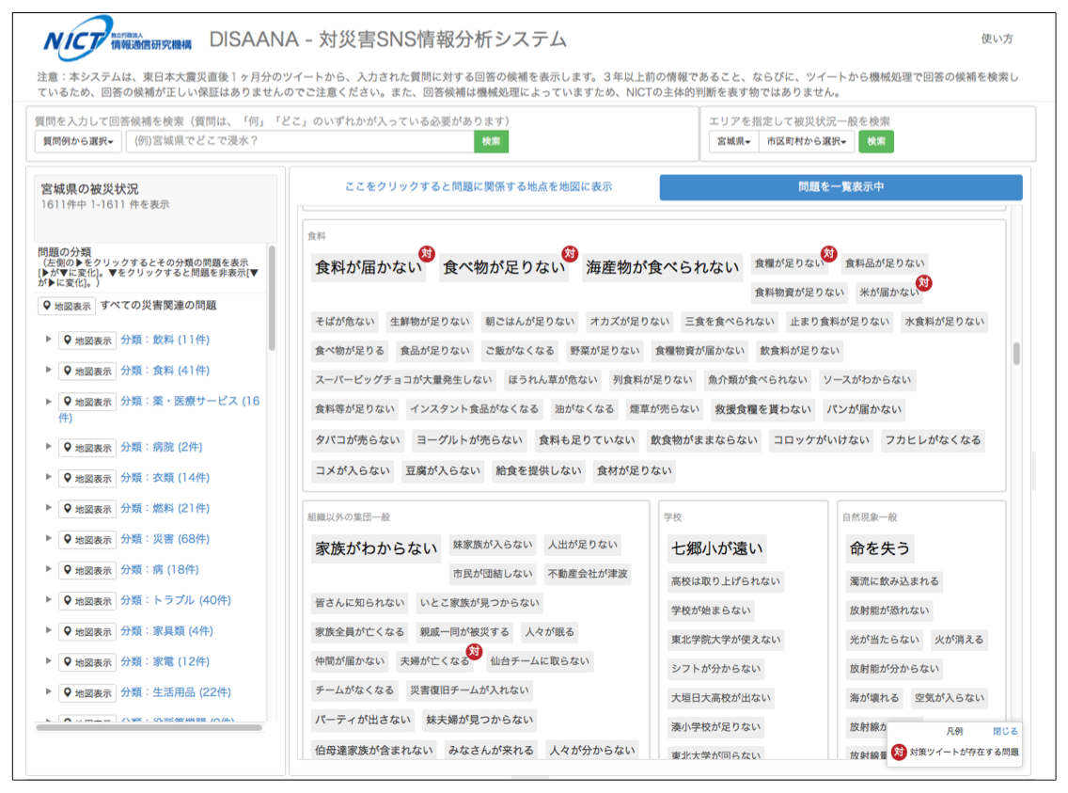Open the 宮城県 prefecture dropdown

tap(733, 142)
